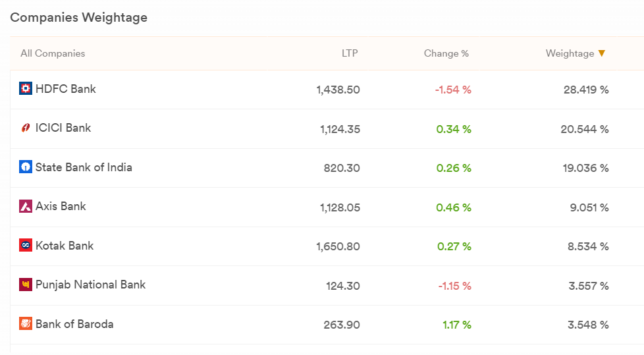Open the ICICI Bank company link
Viewport: 644px width, 355px height.
point(63,128)
